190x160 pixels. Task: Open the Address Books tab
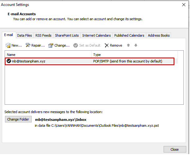tap(159, 35)
